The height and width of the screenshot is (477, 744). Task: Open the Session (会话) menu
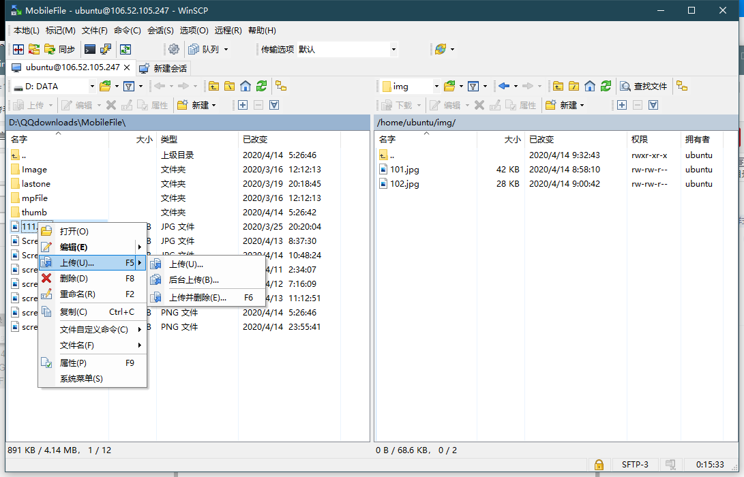pos(160,31)
